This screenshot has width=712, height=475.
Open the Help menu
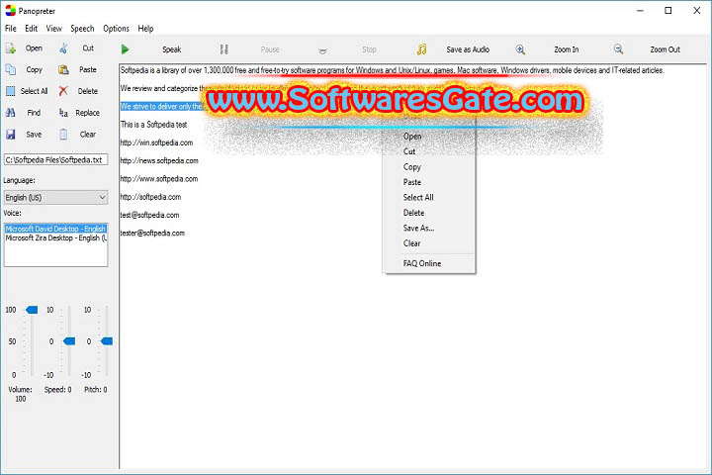pos(145,28)
